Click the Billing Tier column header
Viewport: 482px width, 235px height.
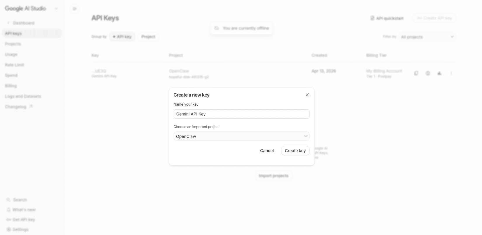click(376, 55)
